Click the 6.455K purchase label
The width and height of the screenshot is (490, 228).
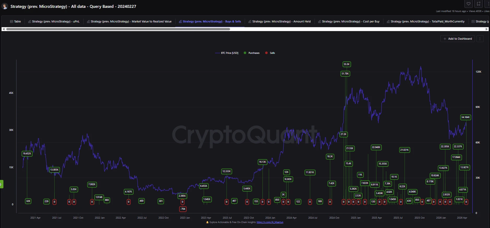coord(204,186)
